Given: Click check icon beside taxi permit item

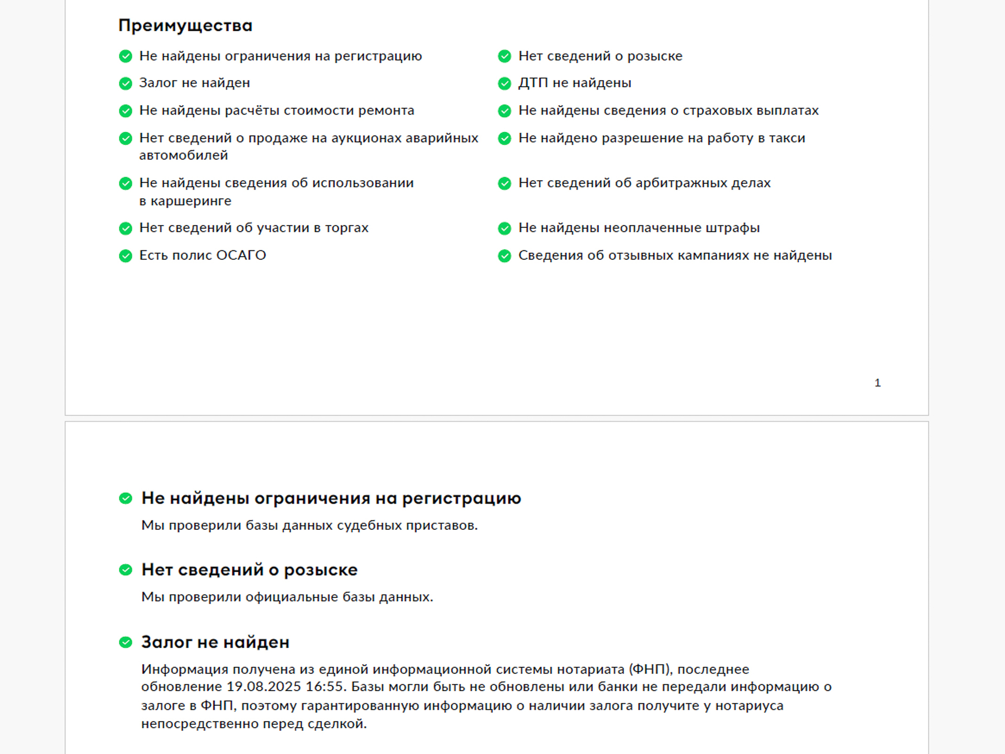Looking at the screenshot, I should (x=505, y=138).
